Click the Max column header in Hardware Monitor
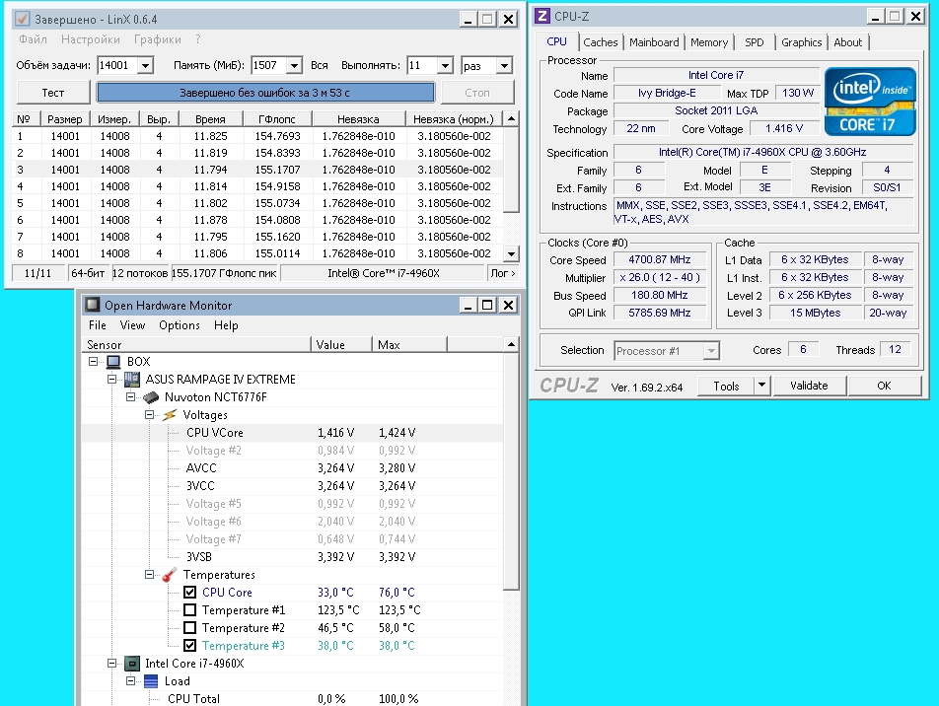Image resolution: width=939 pixels, height=706 pixels. 409,344
